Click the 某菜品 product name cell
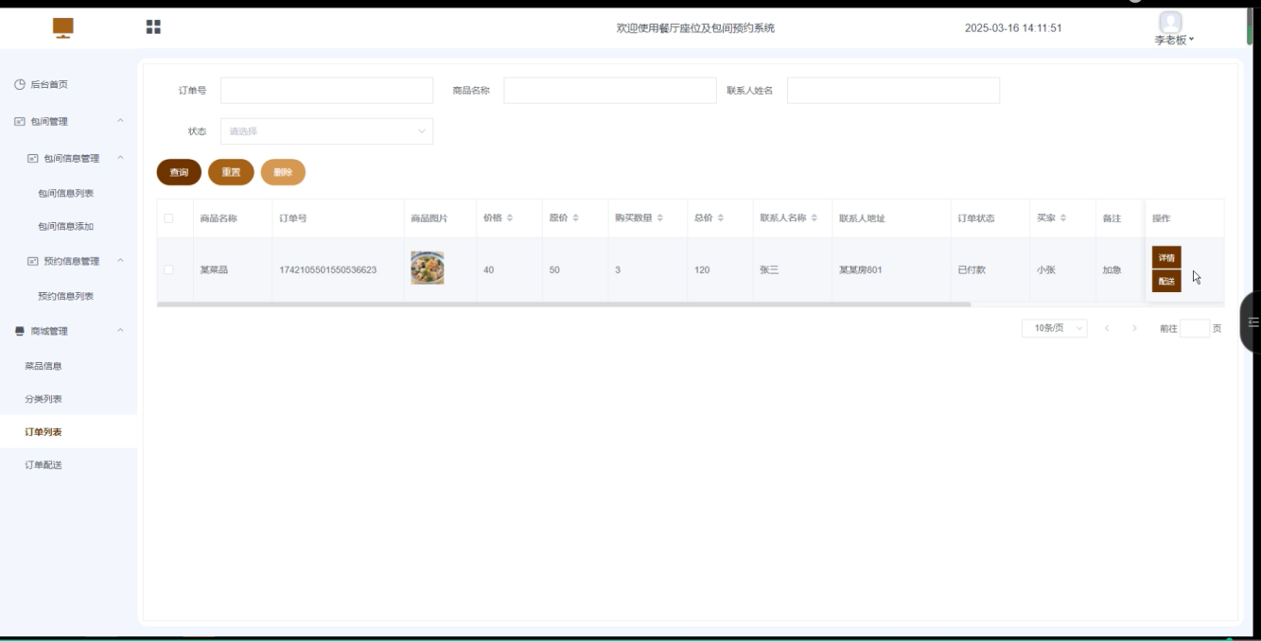 [214, 270]
